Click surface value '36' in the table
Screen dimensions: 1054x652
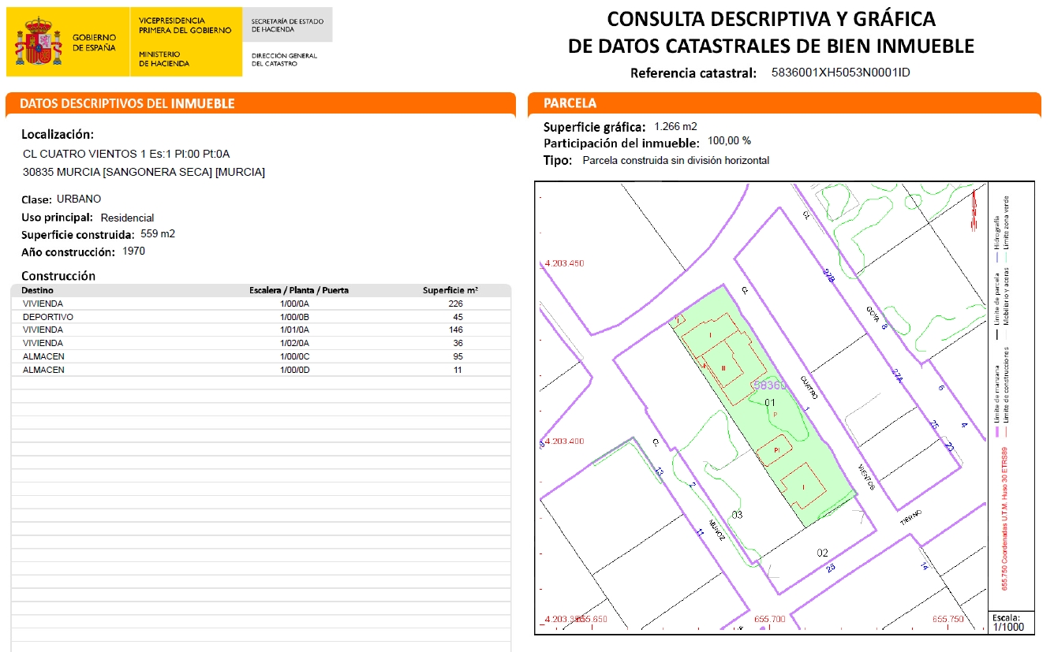(x=458, y=343)
